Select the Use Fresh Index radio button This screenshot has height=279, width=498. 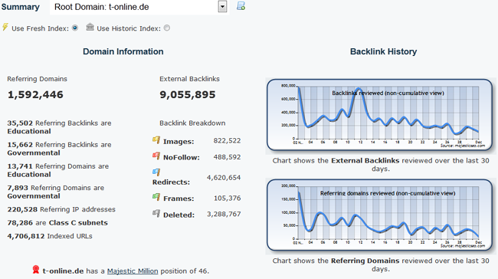coord(75,28)
